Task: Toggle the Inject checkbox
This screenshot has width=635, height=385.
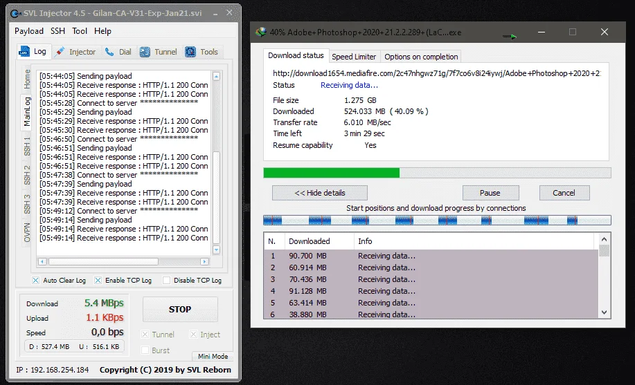Action: 194,335
